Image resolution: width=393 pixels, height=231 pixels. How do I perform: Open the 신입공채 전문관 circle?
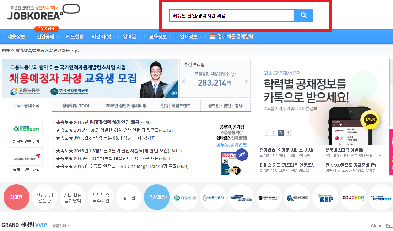click(45, 197)
